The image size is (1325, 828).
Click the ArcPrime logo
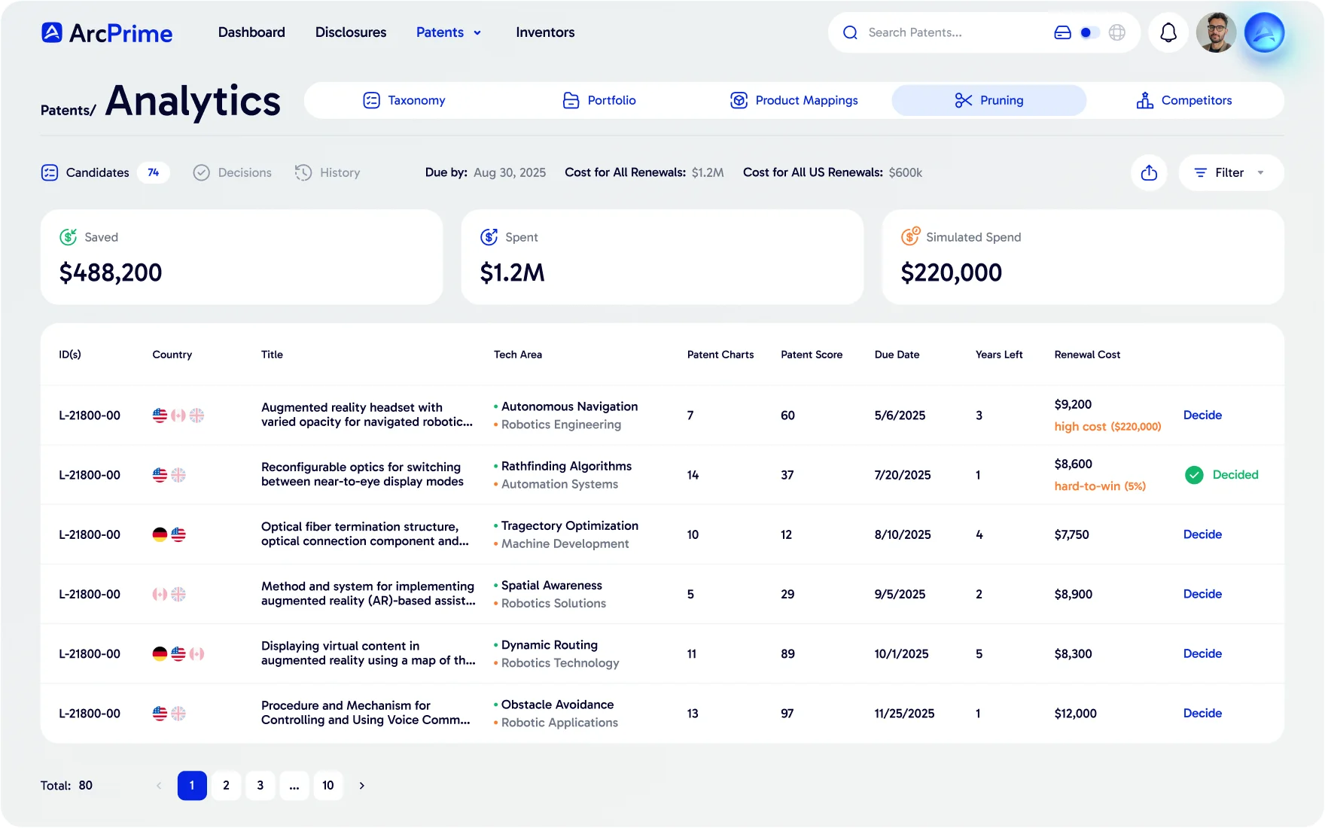pyautogui.click(x=107, y=33)
